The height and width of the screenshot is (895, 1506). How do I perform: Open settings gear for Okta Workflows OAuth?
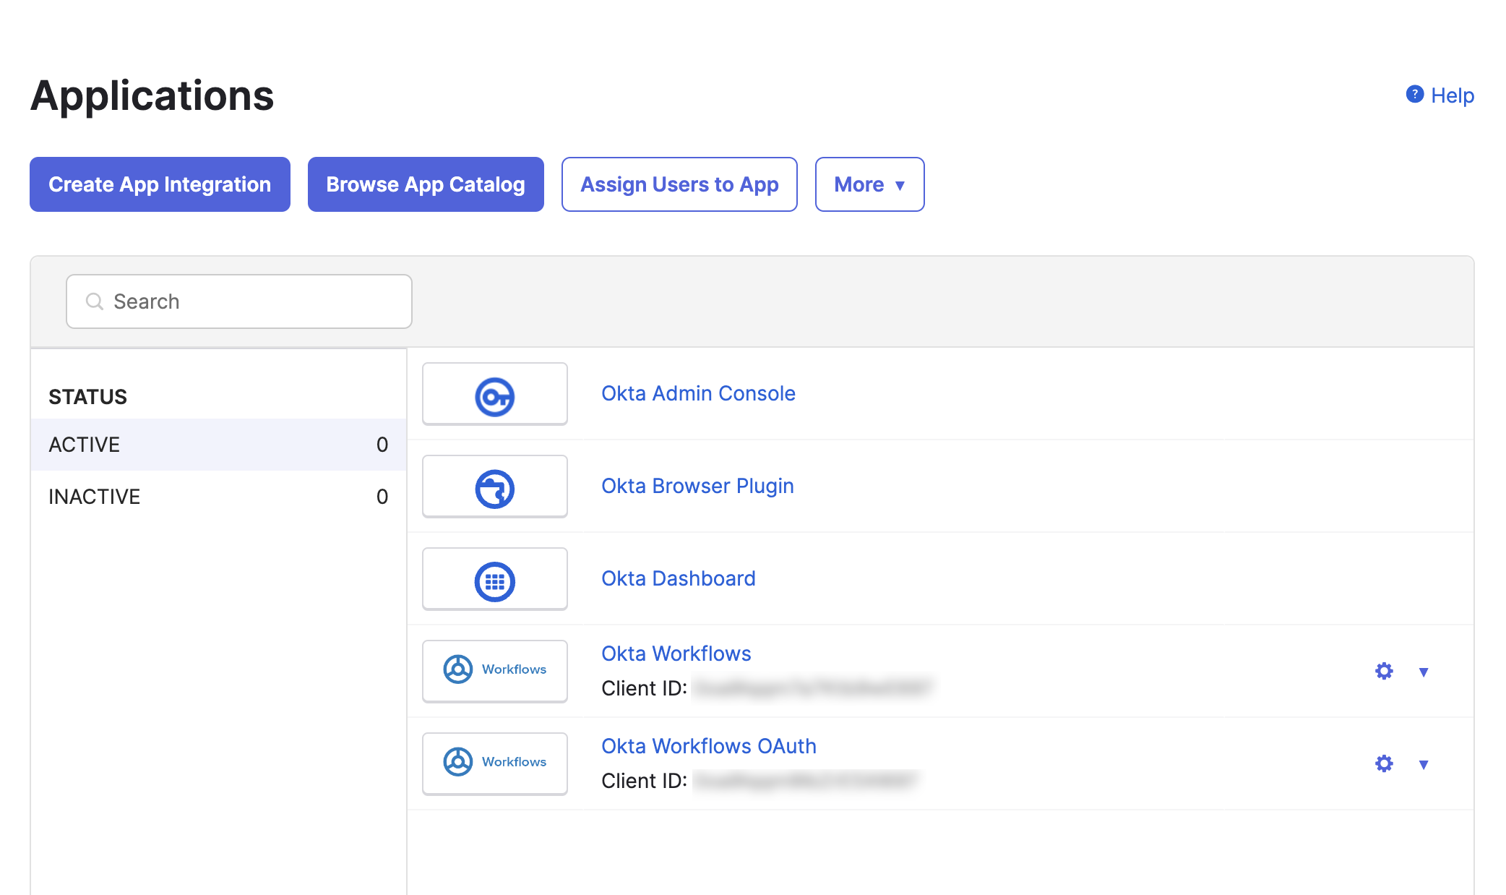(x=1384, y=763)
